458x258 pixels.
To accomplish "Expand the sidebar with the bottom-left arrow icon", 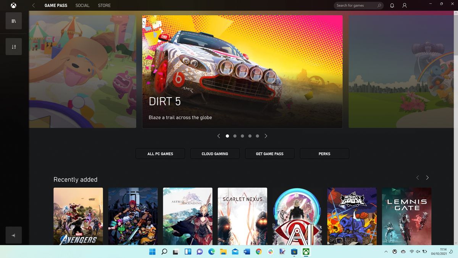I will (x=13, y=235).
